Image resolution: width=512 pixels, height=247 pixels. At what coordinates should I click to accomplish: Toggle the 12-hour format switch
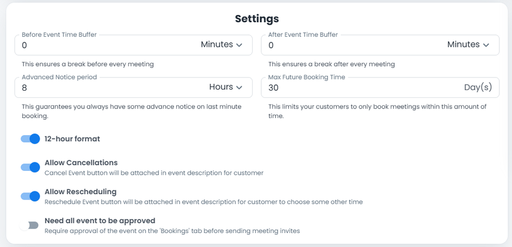pyautogui.click(x=31, y=139)
